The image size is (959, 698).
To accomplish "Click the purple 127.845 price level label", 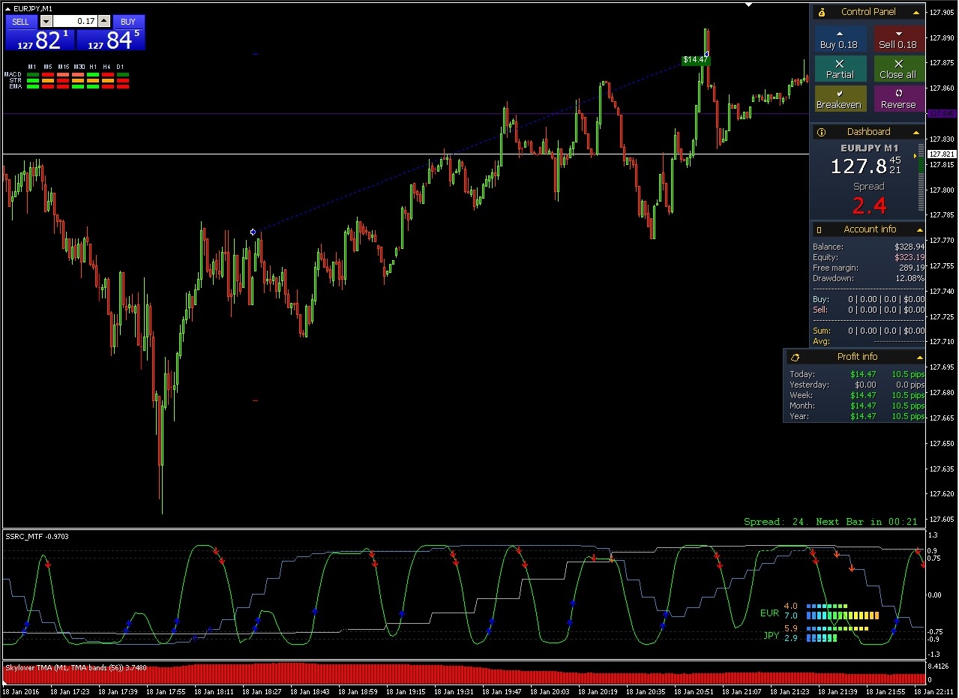I will click(942, 113).
